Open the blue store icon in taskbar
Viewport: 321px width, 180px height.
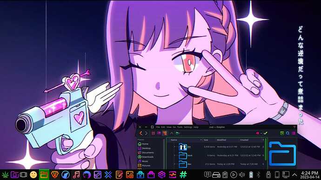[x=140, y=175]
